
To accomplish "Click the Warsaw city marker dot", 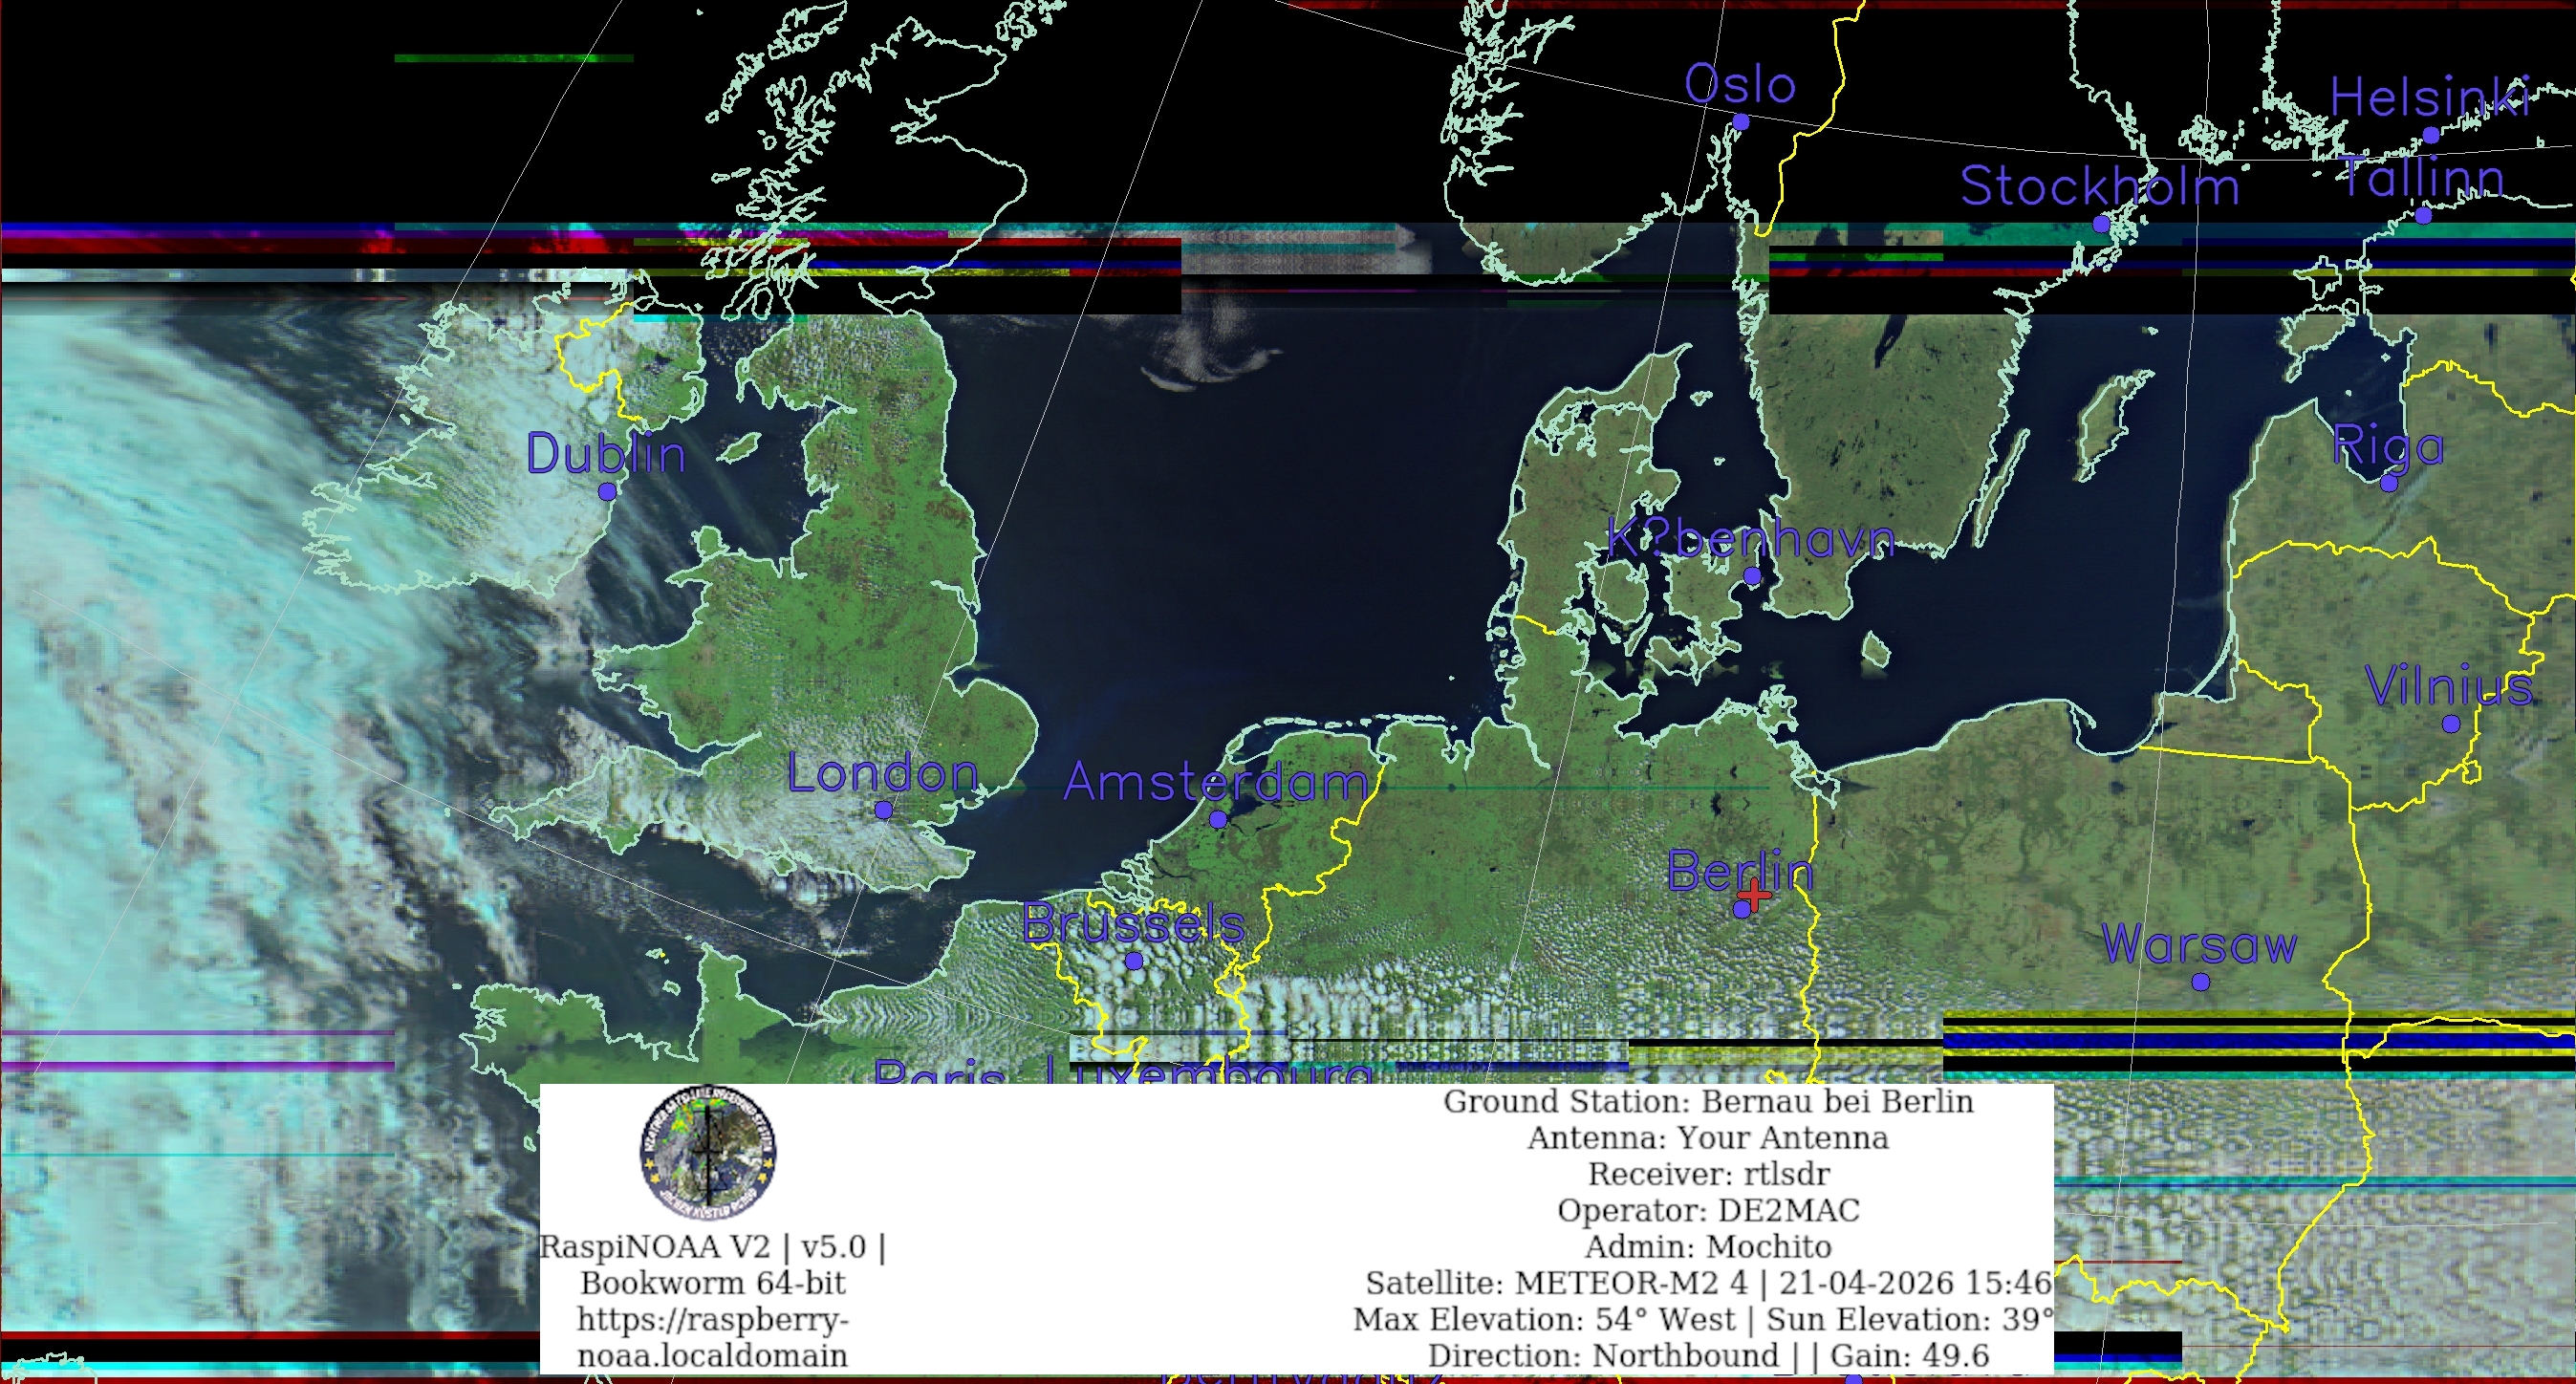I will (2200, 982).
